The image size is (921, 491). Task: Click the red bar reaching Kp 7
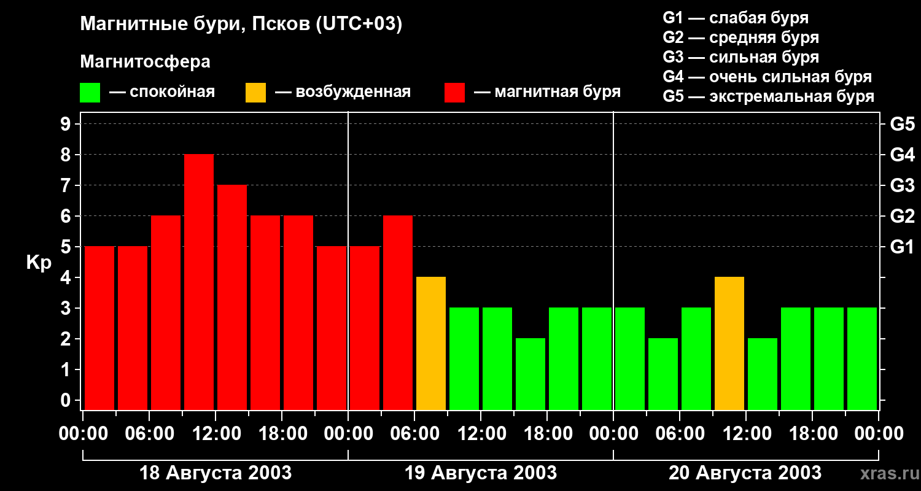232,297
